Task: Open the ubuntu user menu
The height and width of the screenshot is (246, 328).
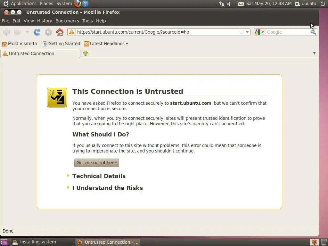Action: coord(306,4)
